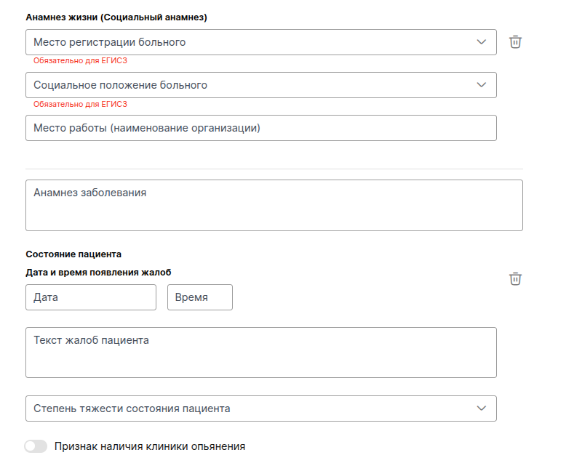The width and height of the screenshot is (566, 471).
Task: Click trash icon beside complaints date and time
Action: point(515,279)
